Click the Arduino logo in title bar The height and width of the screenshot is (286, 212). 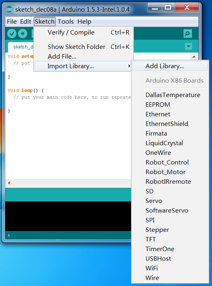(9, 9)
